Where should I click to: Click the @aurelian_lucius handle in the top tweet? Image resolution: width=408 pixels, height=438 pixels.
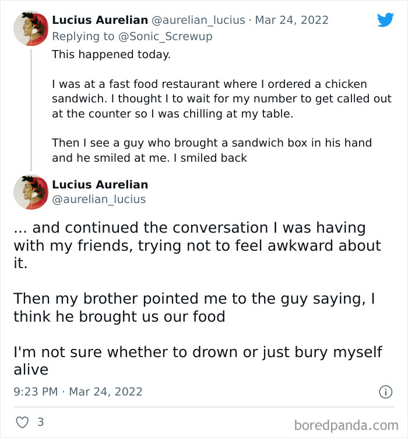pos(198,20)
